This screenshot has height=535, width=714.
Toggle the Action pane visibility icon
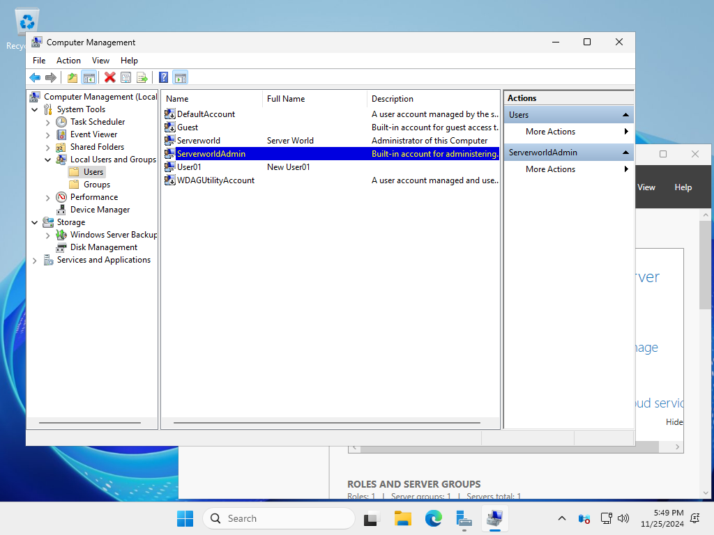pyautogui.click(x=181, y=77)
